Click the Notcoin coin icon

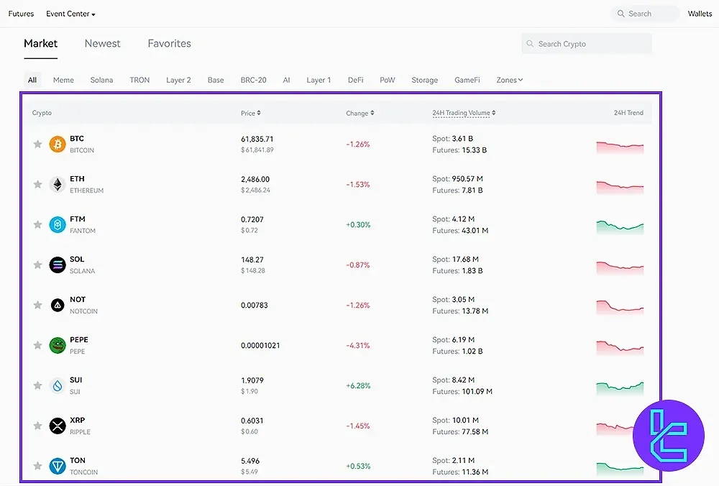point(58,306)
